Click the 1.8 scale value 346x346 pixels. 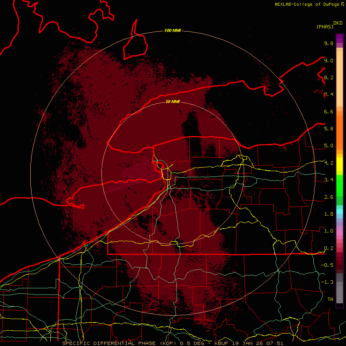coord(329,214)
